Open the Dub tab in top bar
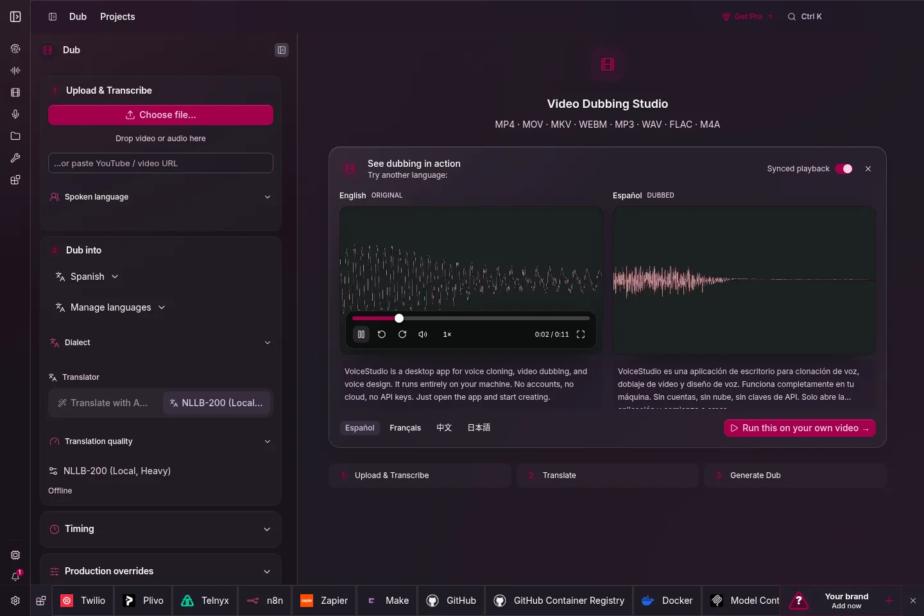The height and width of the screenshot is (616, 924). pos(78,17)
